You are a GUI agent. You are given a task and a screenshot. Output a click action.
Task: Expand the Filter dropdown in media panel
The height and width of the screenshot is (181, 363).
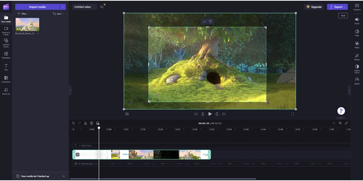(x=23, y=14)
